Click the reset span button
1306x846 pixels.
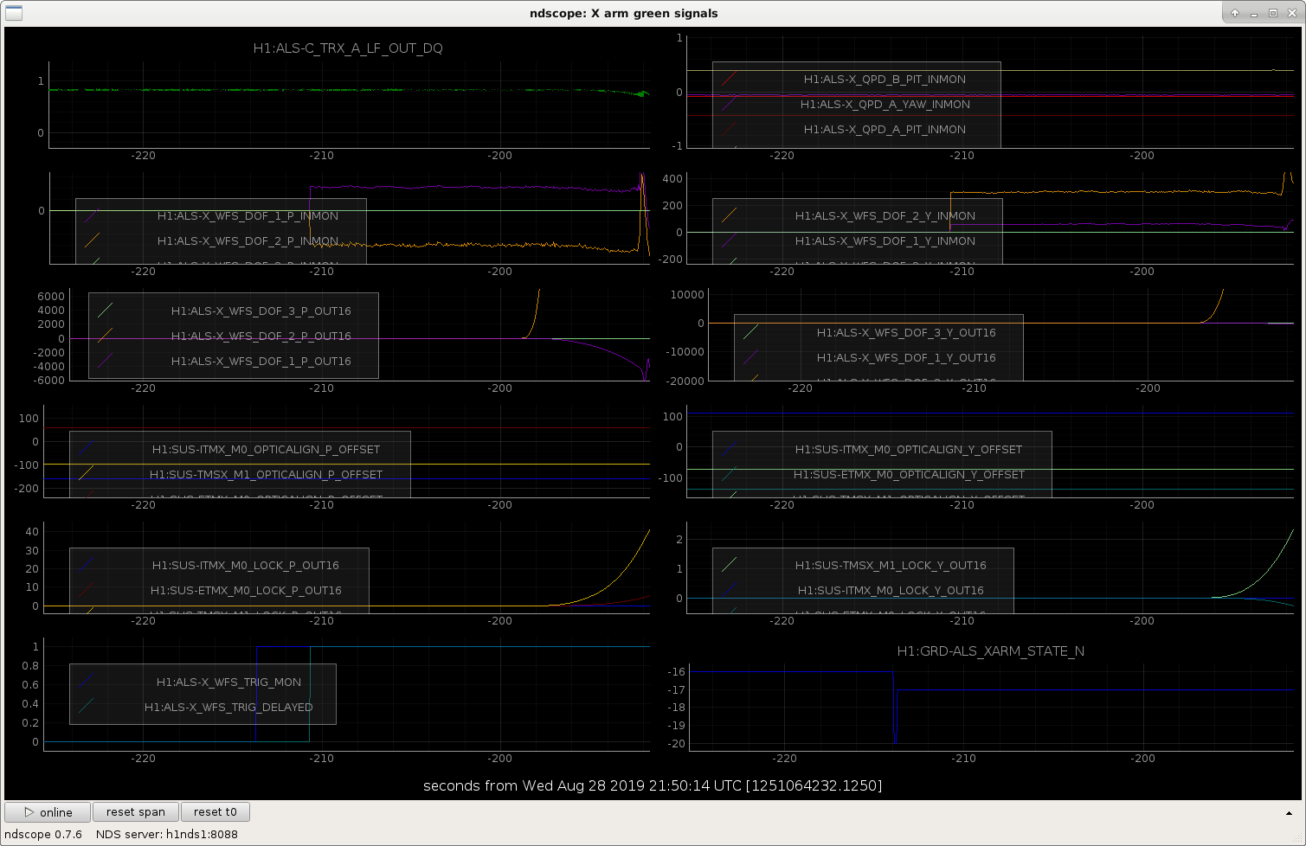click(136, 812)
